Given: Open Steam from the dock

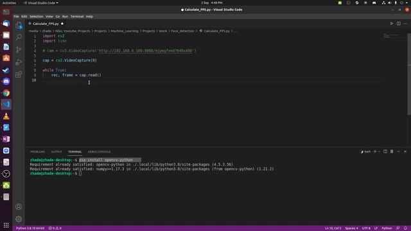Looking at the screenshot, I should coord(6,70).
